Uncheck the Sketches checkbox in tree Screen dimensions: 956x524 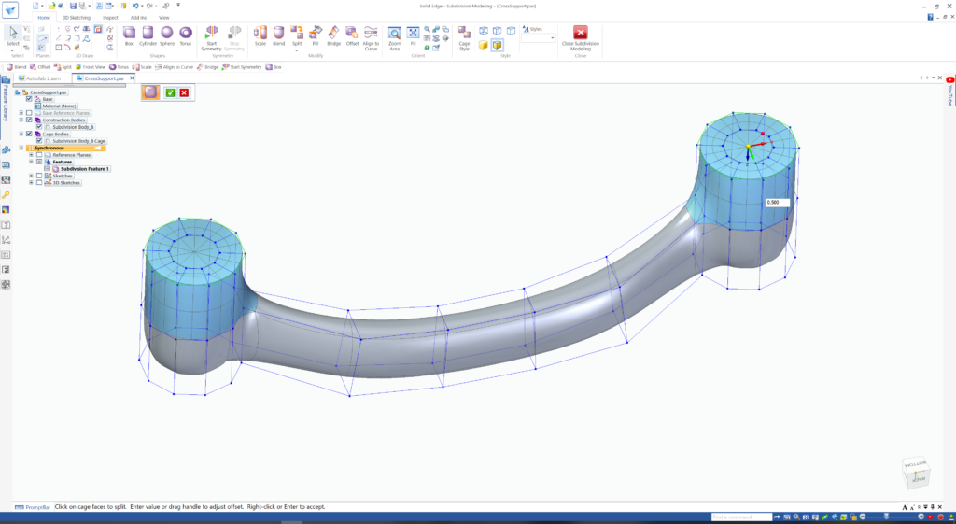click(39, 176)
